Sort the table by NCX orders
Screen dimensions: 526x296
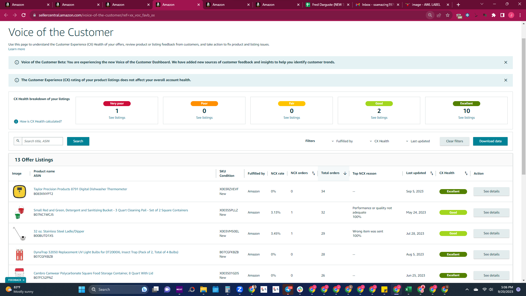pos(314,173)
